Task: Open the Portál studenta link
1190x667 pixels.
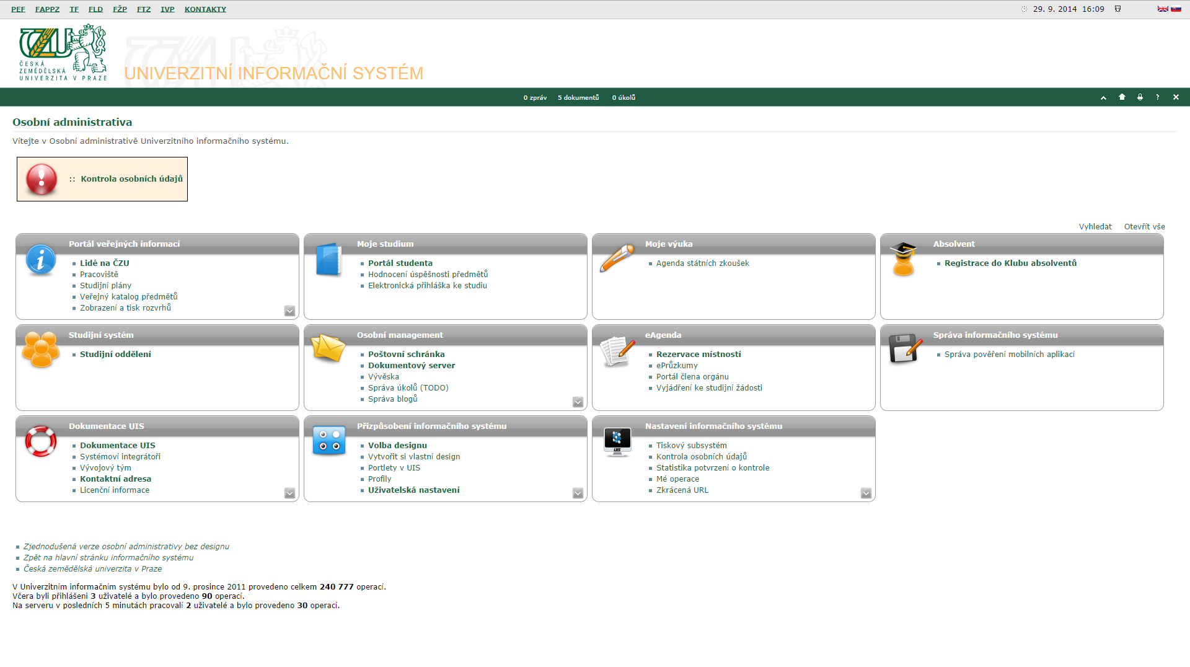Action: click(x=400, y=263)
